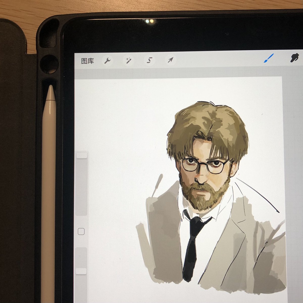Image resolution: width=303 pixels, height=303 pixels.
Task: Select the blue Brush tool
Action: [x=269, y=58]
